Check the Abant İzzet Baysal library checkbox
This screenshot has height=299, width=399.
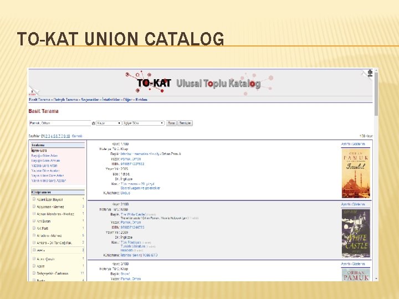pyautogui.click(x=34, y=199)
